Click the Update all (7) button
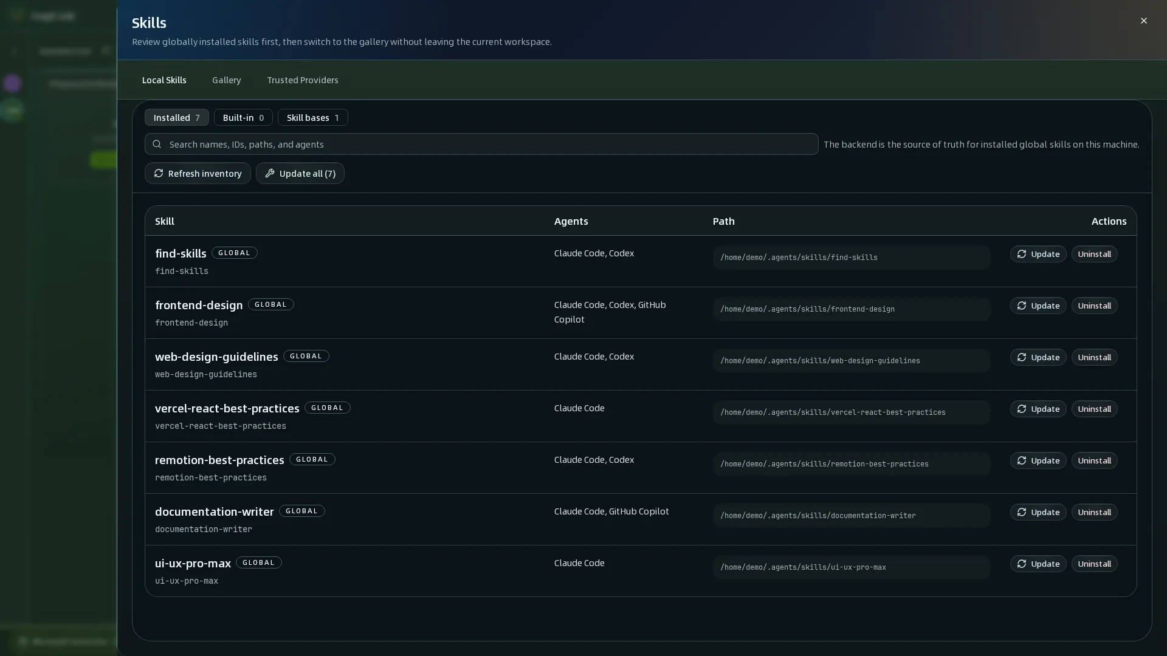 point(300,173)
